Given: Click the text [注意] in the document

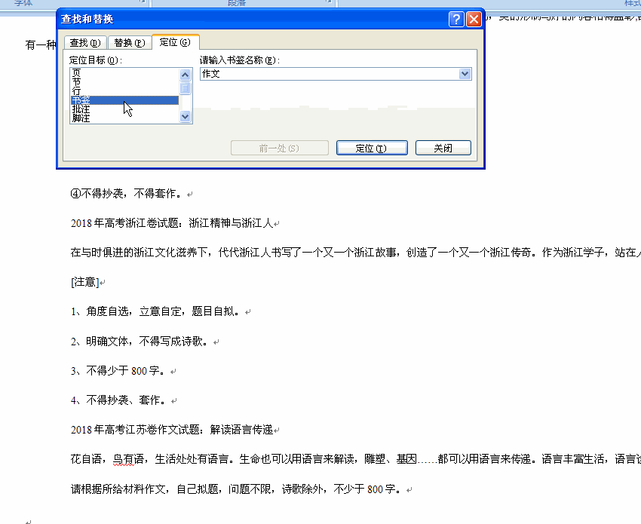Looking at the screenshot, I should coord(85,282).
